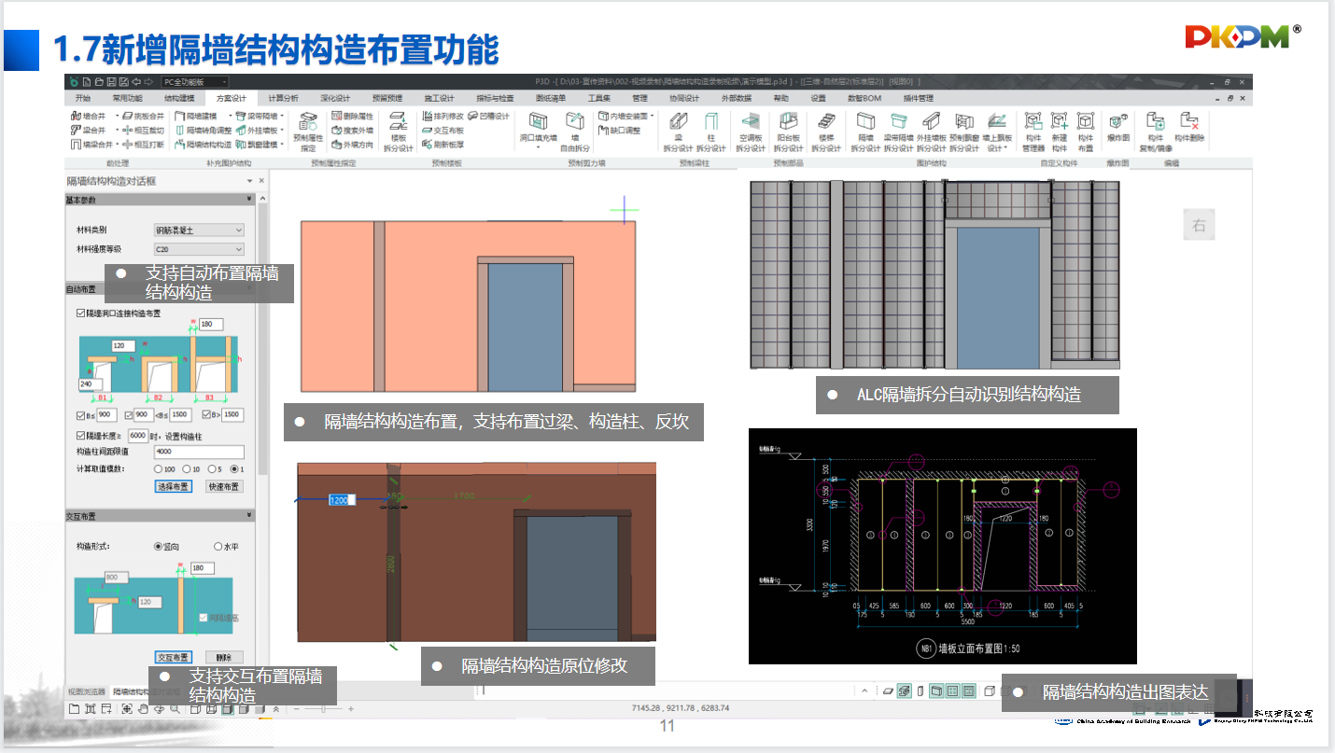Click the 选择布置 button
The image size is (1335, 753).
point(172,486)
